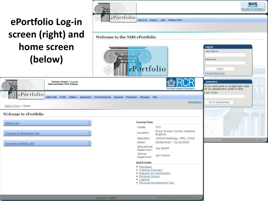Open the Messages quick link
This screenshot has height=201, width=268.
coord(146,167)
